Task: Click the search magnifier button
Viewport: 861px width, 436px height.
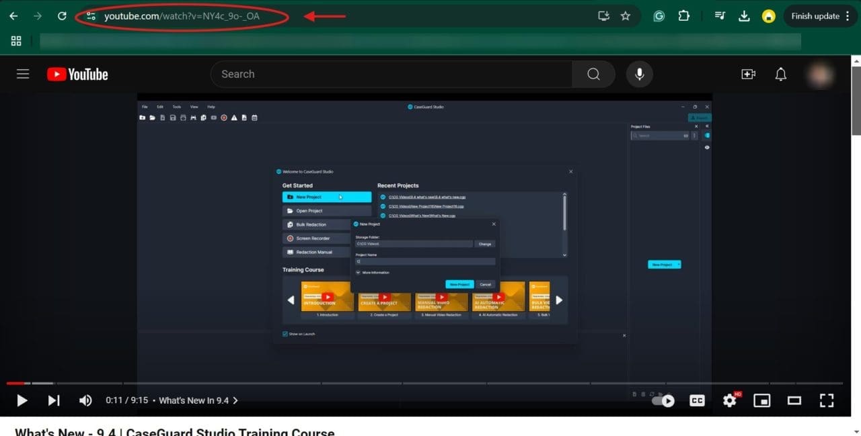Action: click(x=593, y=75)
